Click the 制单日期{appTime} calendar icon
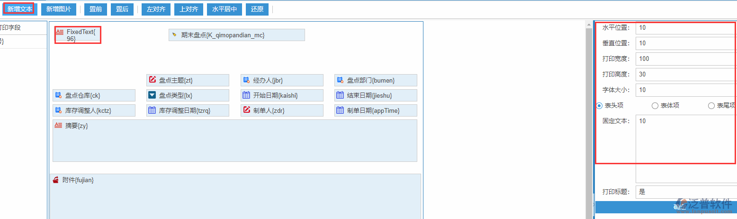 pyautogui.click(x=340, y=110)
